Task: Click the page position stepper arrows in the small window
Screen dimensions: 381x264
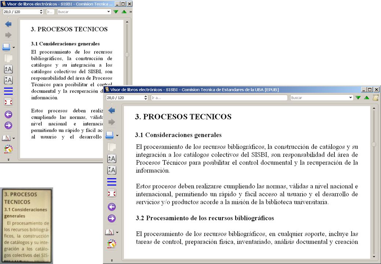Action: click(41, 12)
